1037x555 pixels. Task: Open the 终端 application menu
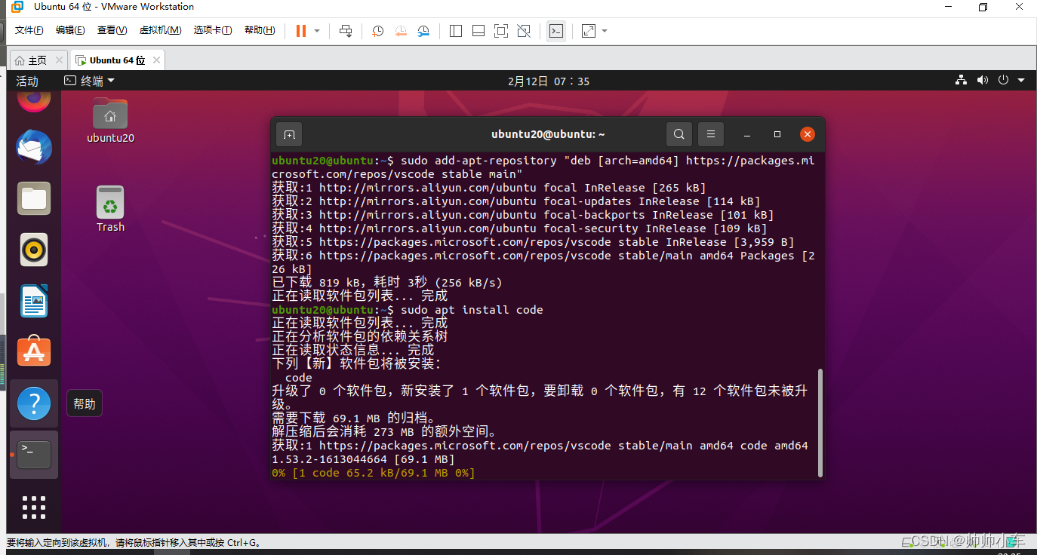[x=90, y=81]
